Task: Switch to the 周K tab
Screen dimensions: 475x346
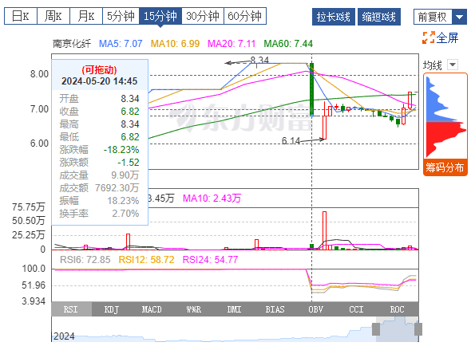Action: [53, 16]
